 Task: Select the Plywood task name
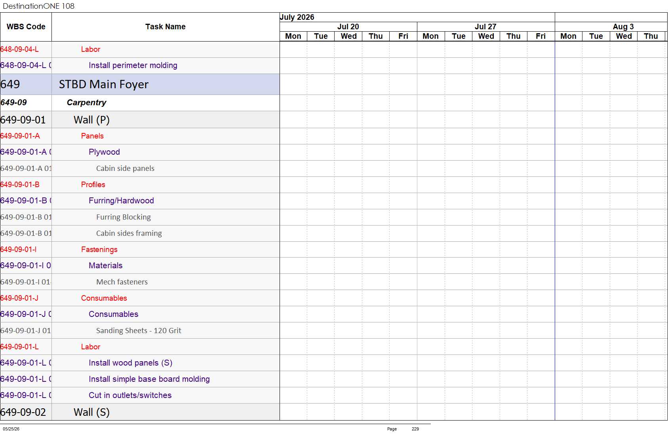[104, 152]
